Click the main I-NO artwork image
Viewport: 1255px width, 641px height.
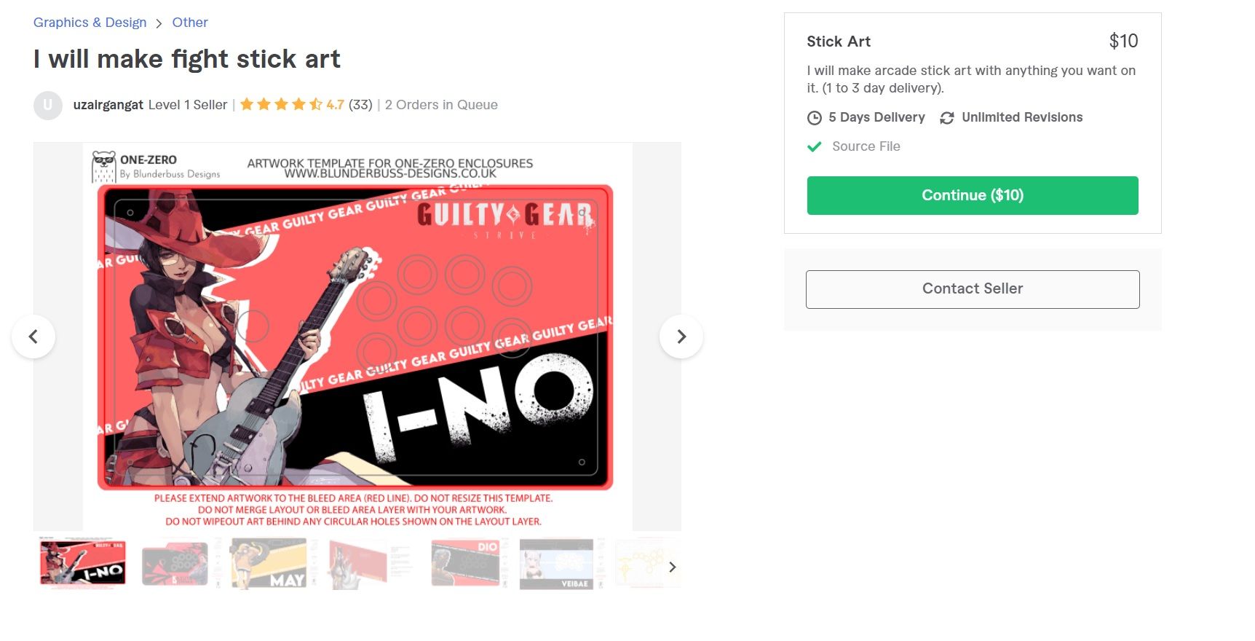pyautogui.click(x=357, y=337)
